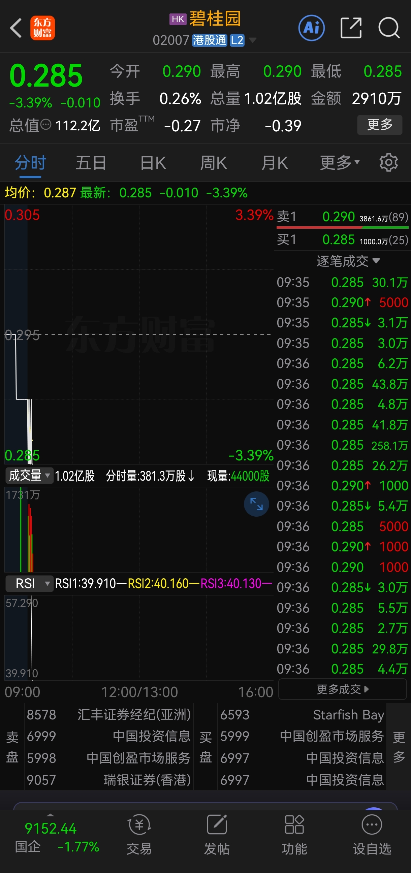Tap the 更多 quote details button
The width and height of the screenshot is (411, 873).
380,125
